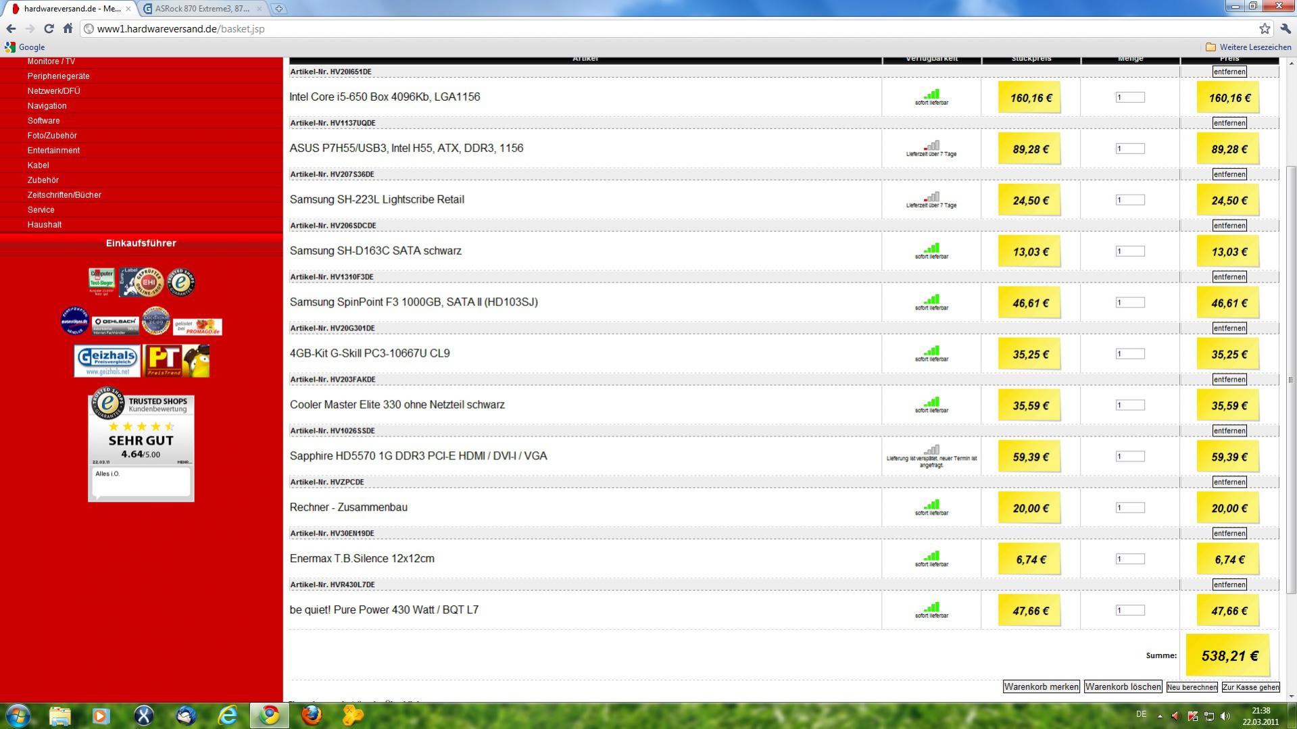Open the Einkaufsführer section
1297x729 pixels.
click(x=141, y=243)
